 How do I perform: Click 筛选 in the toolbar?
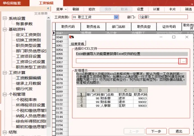coord(188,9)
